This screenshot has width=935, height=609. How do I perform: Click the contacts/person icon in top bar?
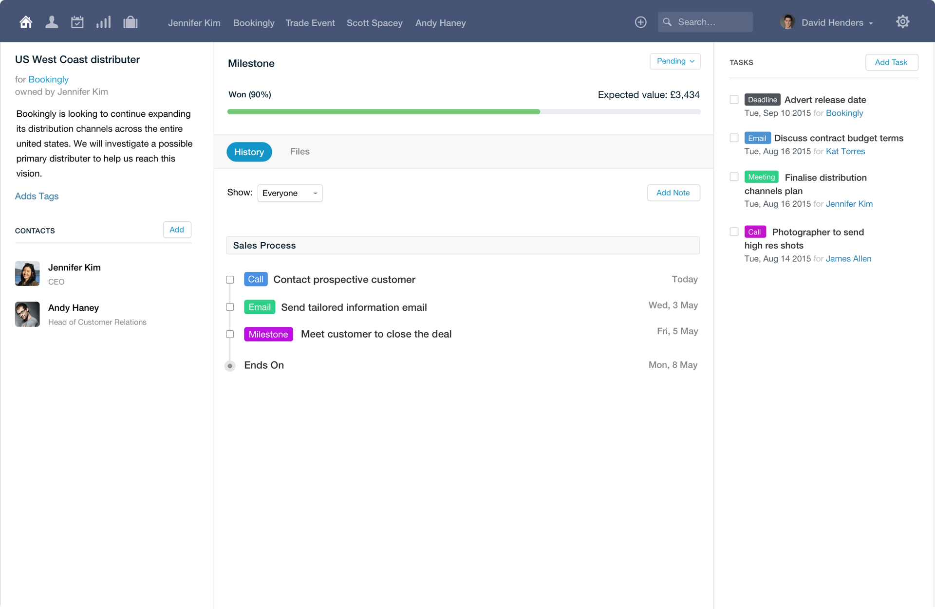51,22
